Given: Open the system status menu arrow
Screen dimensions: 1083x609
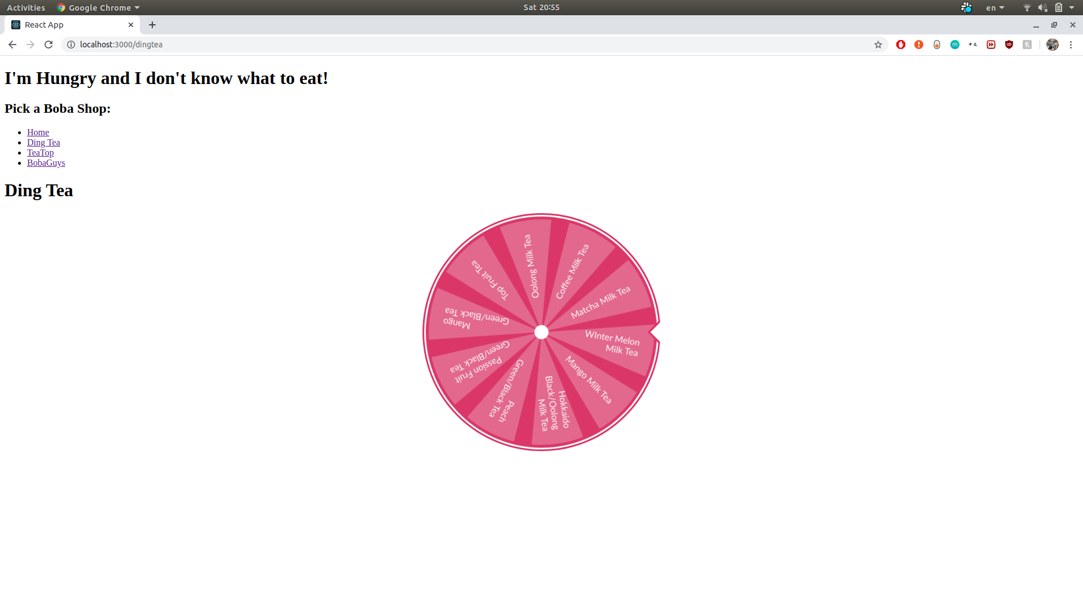Looking at the screenshot, I should click(x=1072, y=7).
